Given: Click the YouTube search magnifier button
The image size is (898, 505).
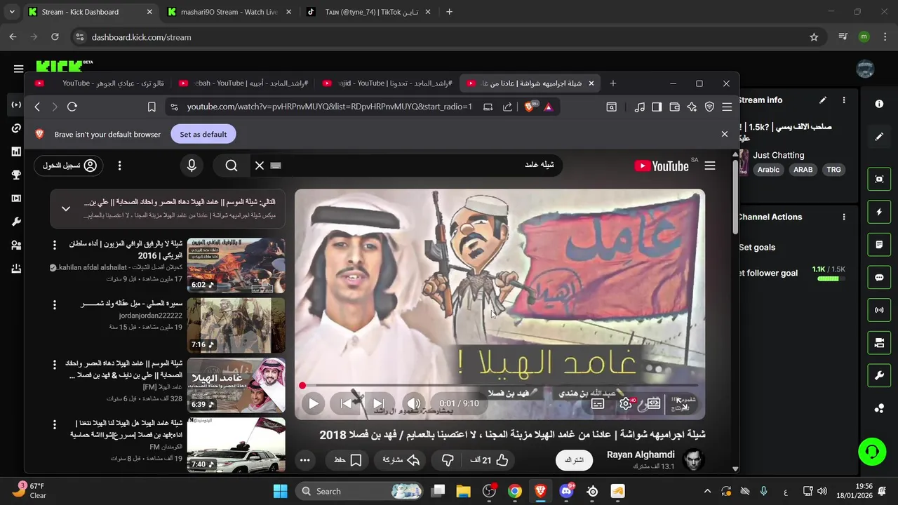Looking at the screenshot, I should pyautogui.click(x=232, y=166).
